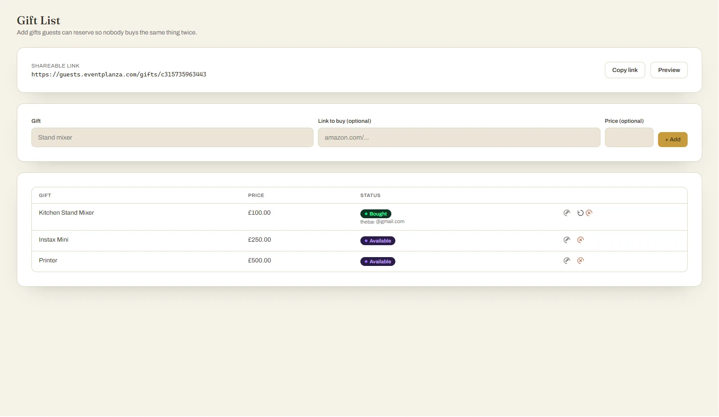Click the £250.00 price cell
719x417 pixels.
pyautogui.click(x=260, y=240)
